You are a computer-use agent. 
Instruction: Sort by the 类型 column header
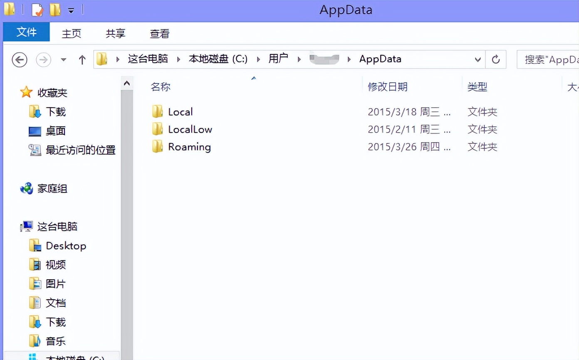(477, 87)
